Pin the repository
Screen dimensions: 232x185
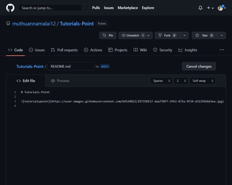pos(108,35)
